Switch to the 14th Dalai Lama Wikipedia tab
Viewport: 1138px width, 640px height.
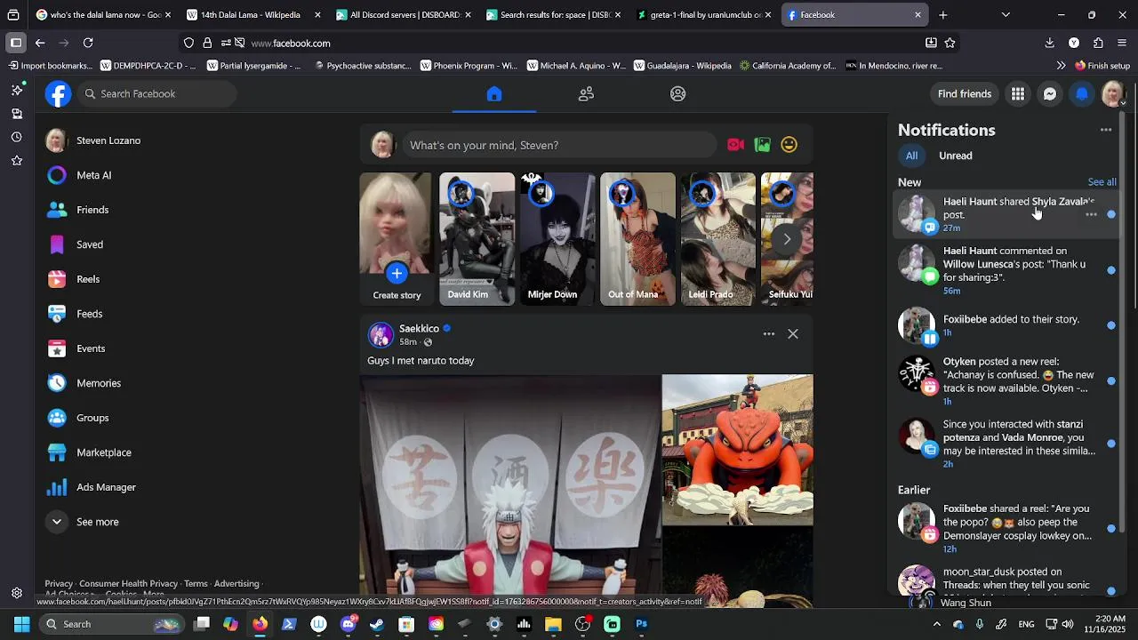click(x=252, y=15)
